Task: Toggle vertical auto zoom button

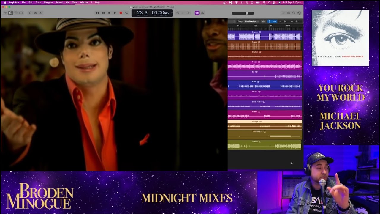Action: (x=270, y=21)
